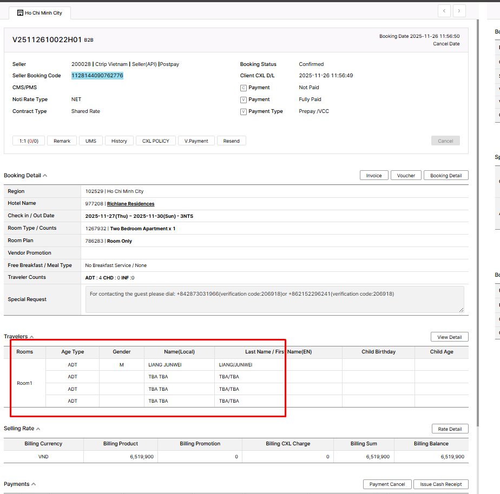Click the Issue Cash Receipt button
Screen dimensions: 500x494
pyautogui.click(x=441, y=484)
